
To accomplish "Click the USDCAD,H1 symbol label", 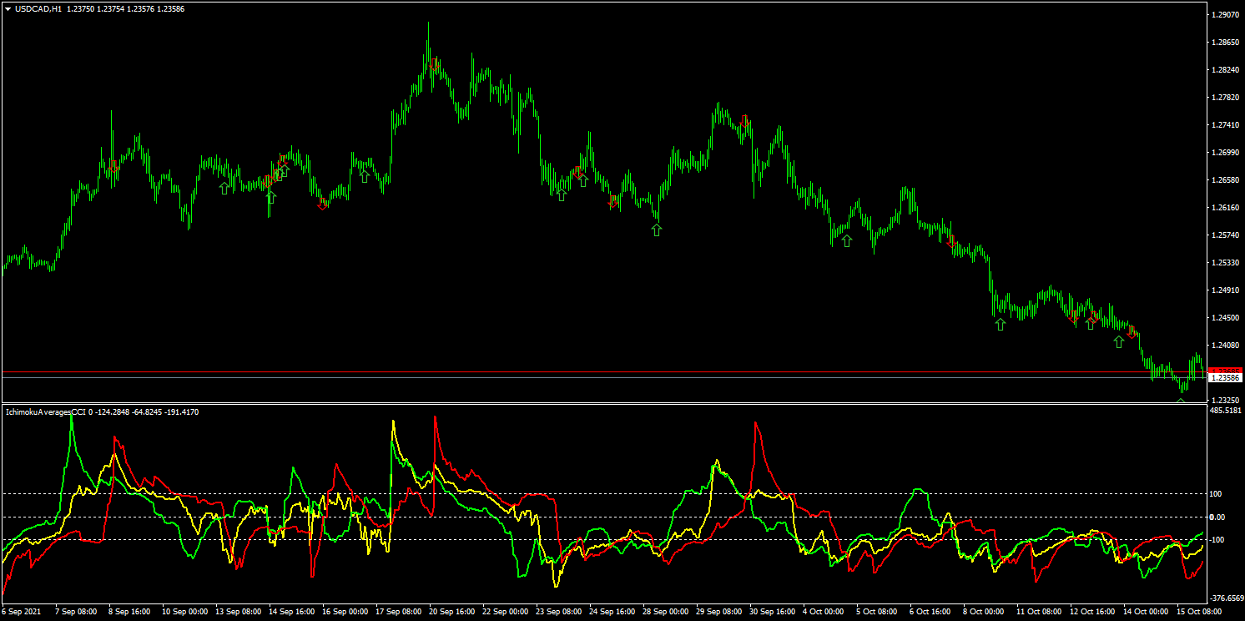I will point(38,8).
